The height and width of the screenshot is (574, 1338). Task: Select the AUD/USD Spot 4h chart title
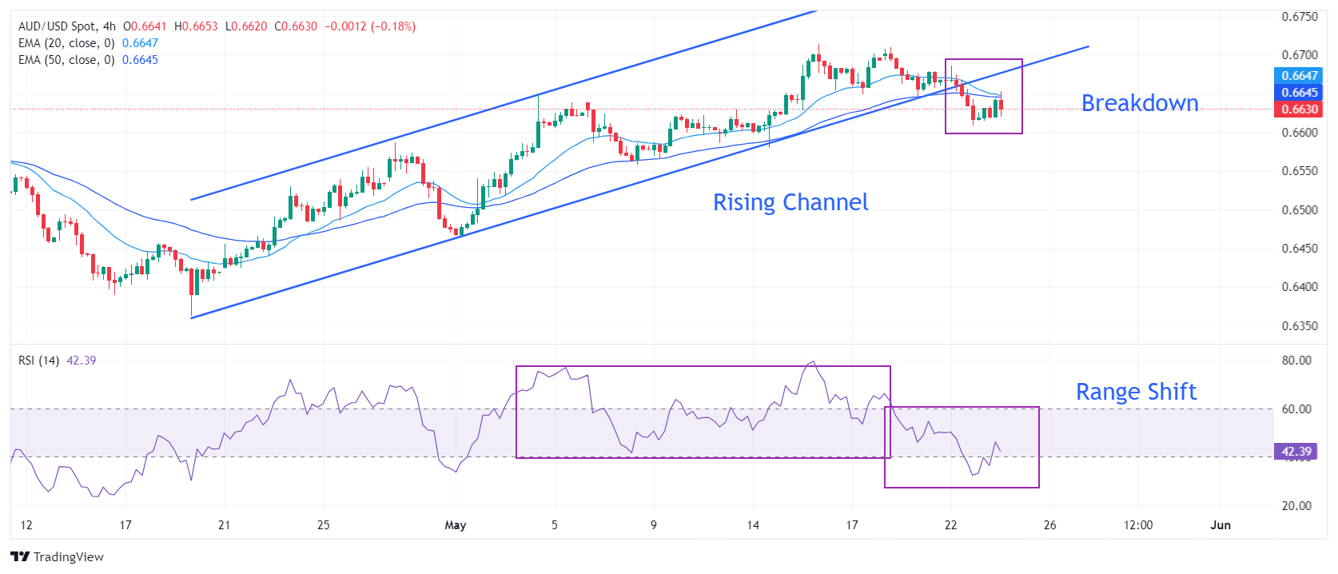tap(67, 26)
